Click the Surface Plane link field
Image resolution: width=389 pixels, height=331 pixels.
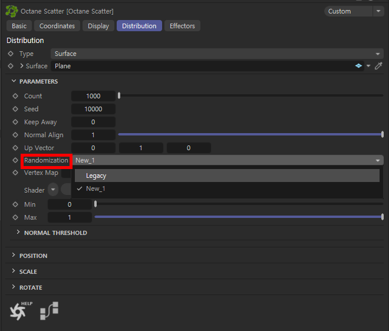point(207,66)
